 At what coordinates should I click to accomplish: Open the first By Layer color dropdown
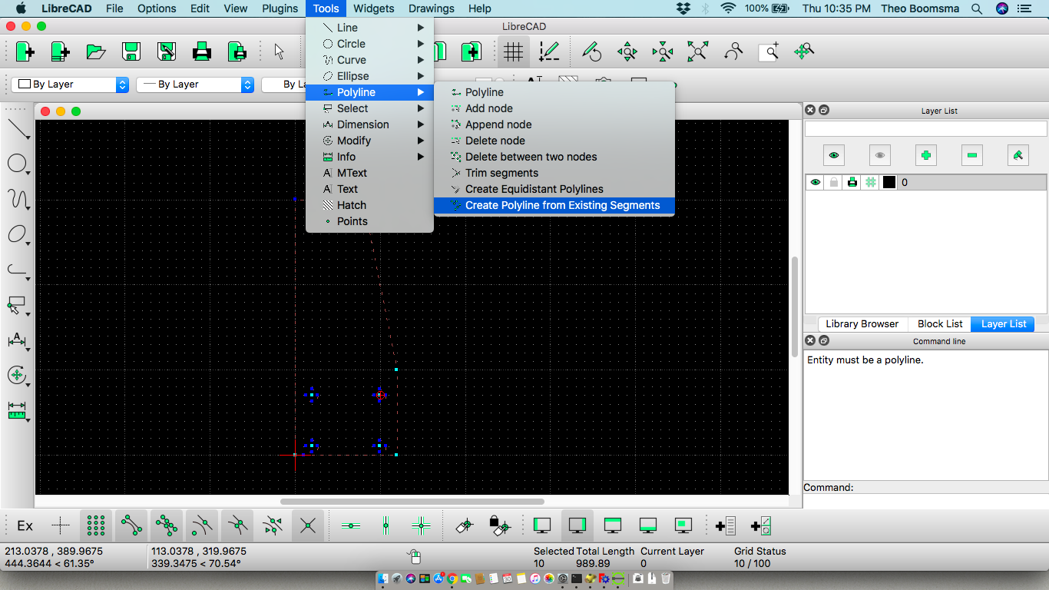[69, 85]
